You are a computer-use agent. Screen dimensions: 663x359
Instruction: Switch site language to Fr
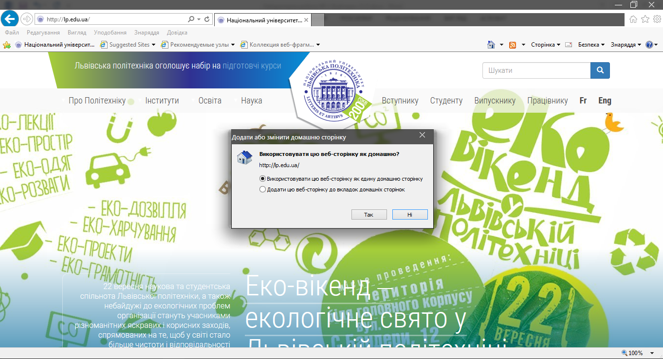583,101
